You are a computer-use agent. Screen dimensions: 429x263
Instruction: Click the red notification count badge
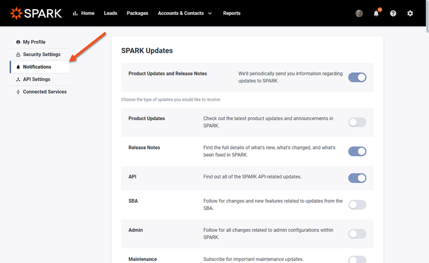point(380,10)
